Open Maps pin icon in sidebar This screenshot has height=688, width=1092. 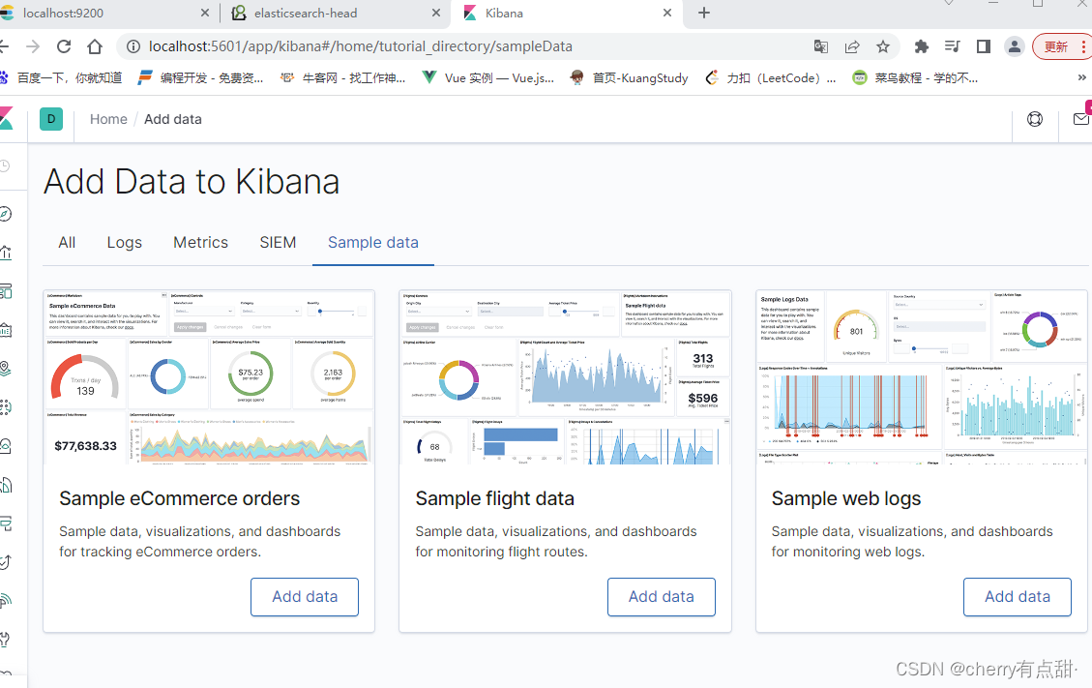[x=5, y=368]
